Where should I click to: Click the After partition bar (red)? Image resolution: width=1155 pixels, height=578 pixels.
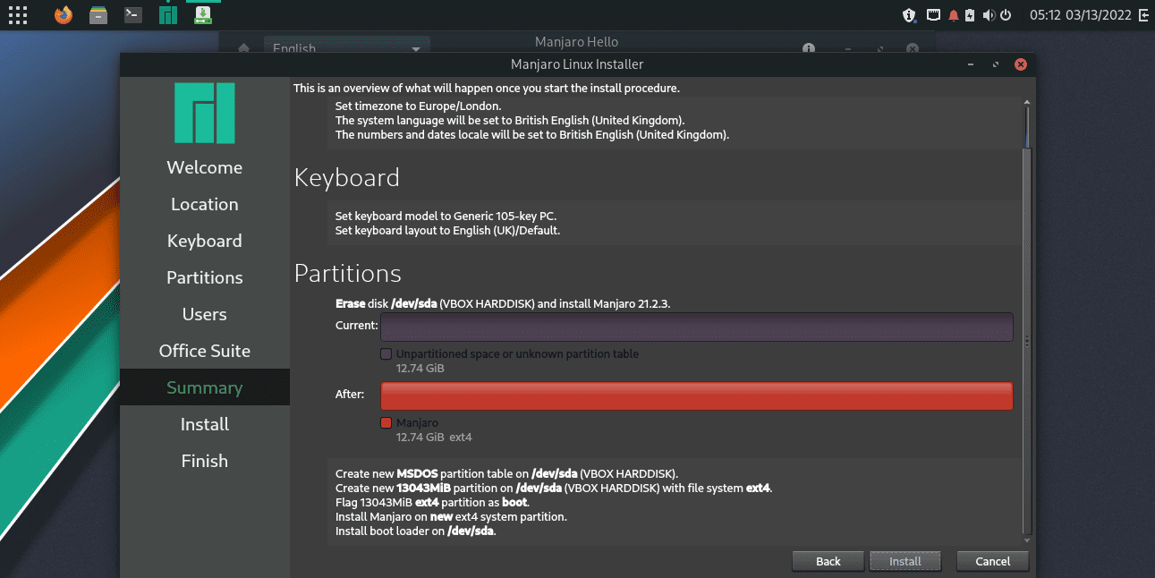[697, 396]
